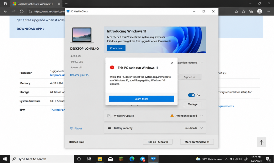
Task: Click the browser Back arrow
Action: [x=6, y=11]
